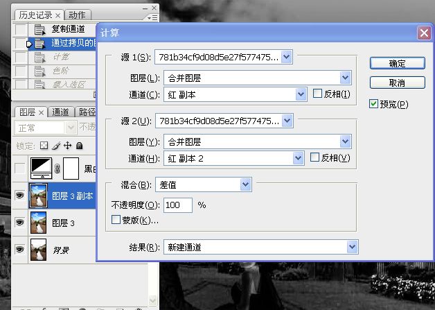Show the black-white adjustment layer visibility
Image resolution: width=435 pixels, height=310 pixels.
(x=19, y=168)
